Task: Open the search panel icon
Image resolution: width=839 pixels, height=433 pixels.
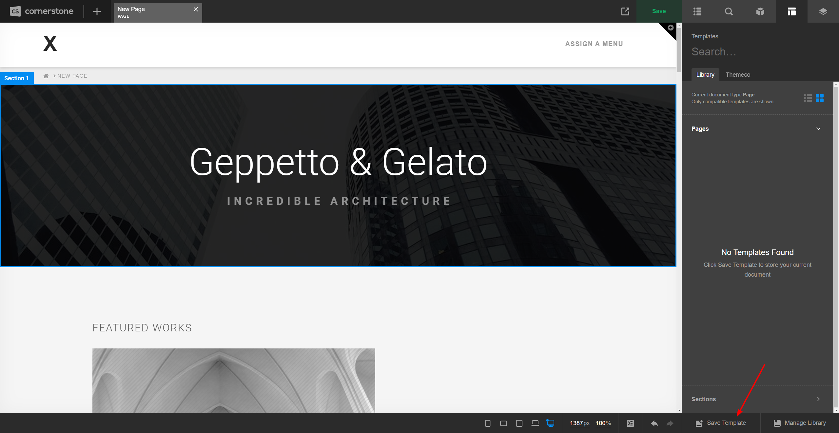Action: 729,11
